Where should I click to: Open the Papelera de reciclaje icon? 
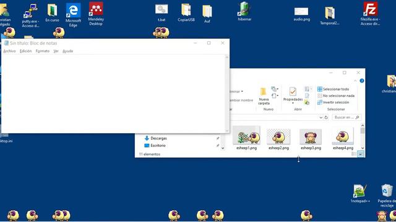pos(387,195)
